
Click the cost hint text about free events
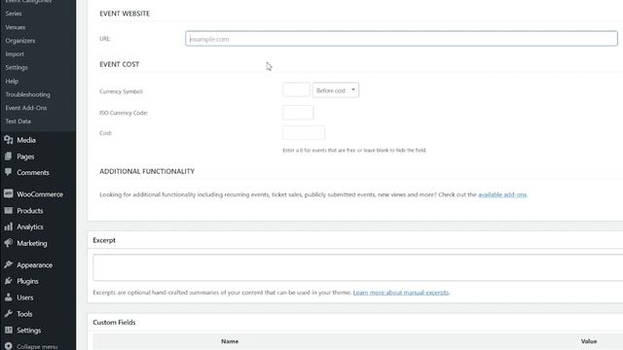point(354,150)
